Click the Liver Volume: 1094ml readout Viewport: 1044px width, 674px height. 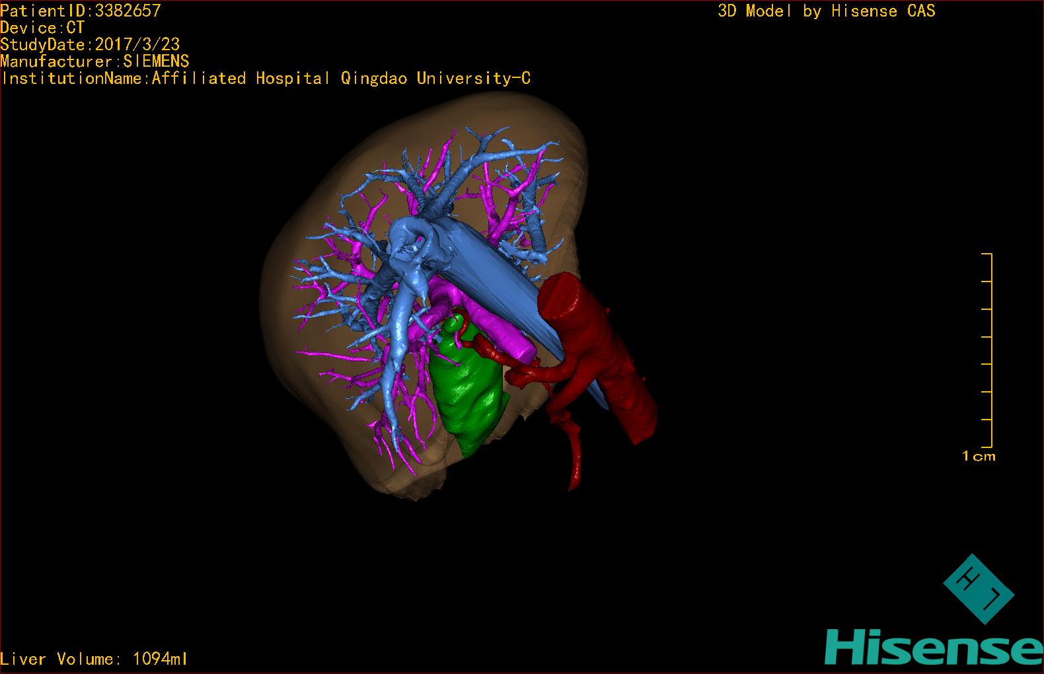(94, 659)
